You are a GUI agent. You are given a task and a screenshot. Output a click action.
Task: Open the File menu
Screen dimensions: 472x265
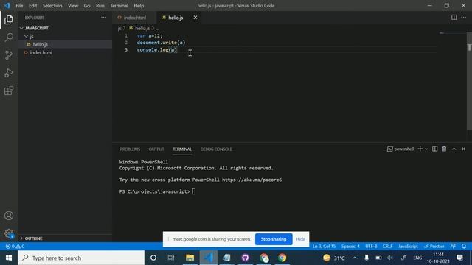click(19, 5)
